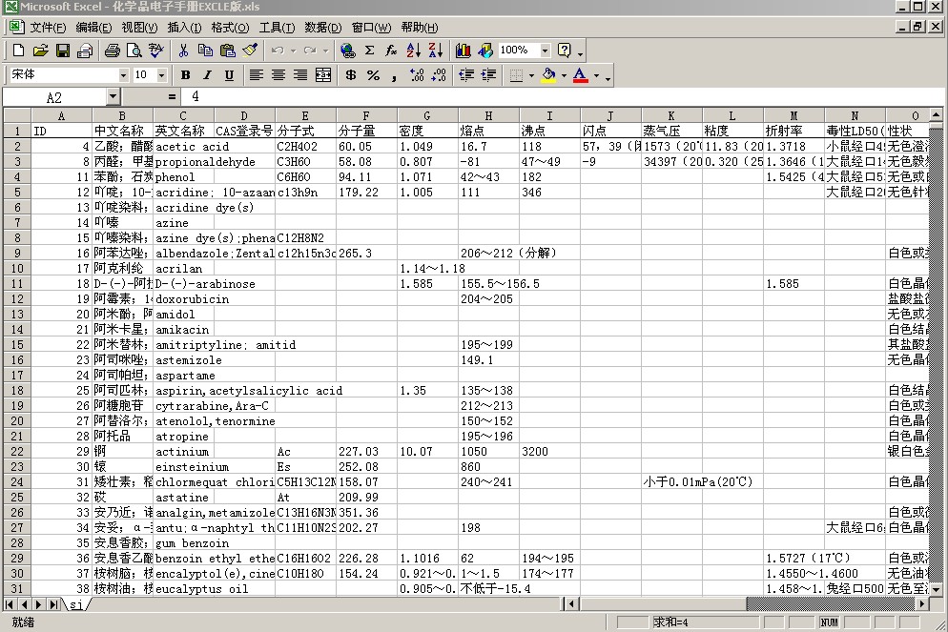
Task: Click the AutoSum sigma icon
Action: pos(369,51)
